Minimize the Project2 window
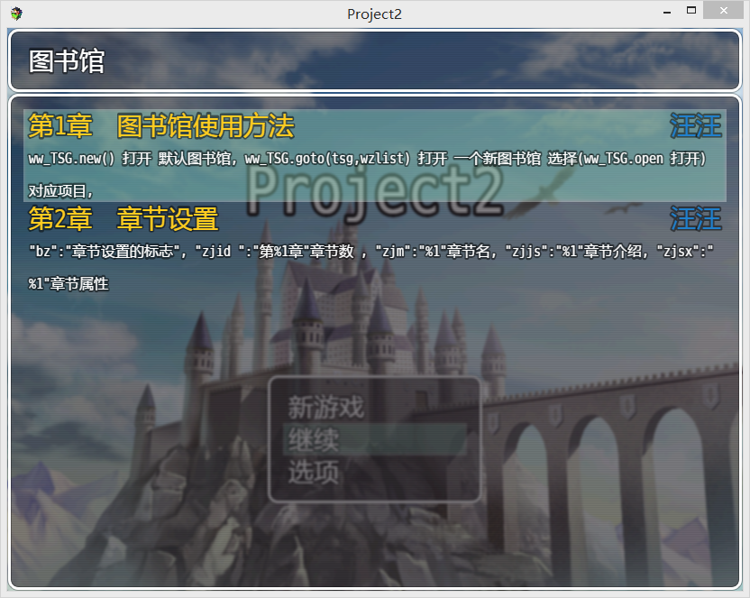Image resolution: width=750 pixels, height=598 pixels. pos(667,12)
